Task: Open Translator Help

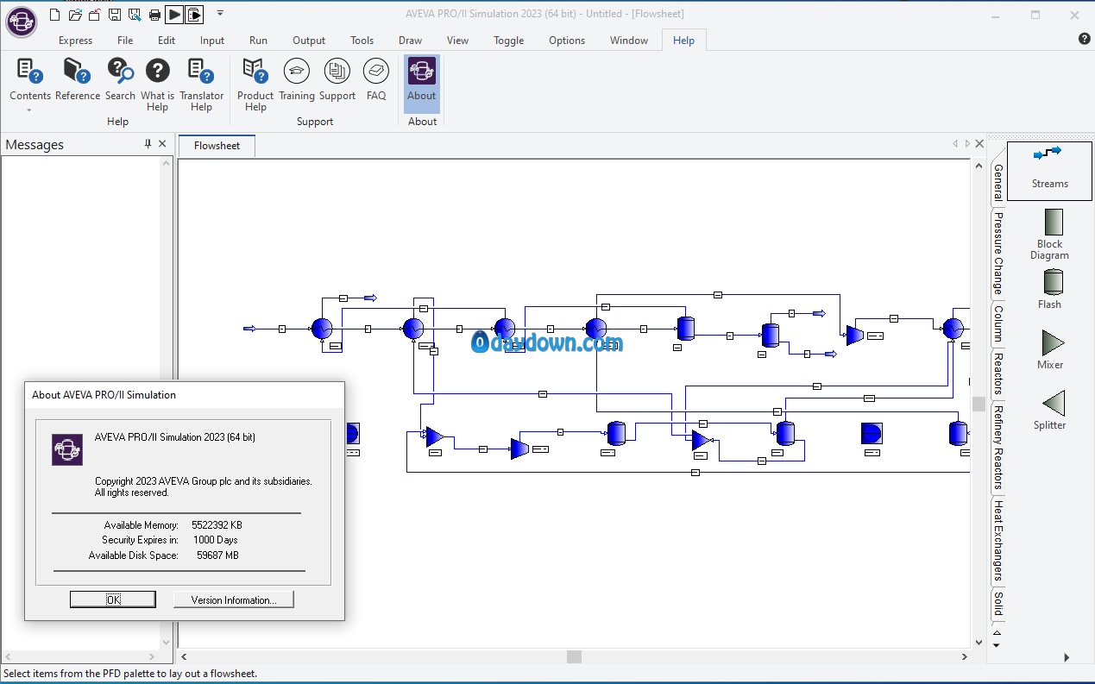Action: pos(201,85)
